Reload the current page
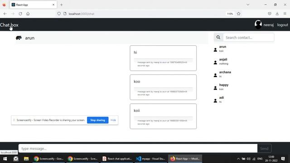The width and height of the screenshot is (290, 163). click(20, 14)
